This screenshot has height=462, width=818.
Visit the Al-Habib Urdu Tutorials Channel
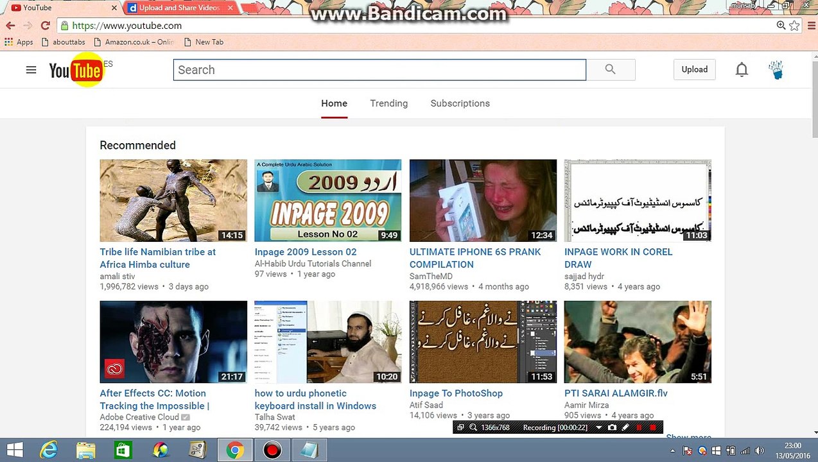pyautogui.click(x=313, y=264)
